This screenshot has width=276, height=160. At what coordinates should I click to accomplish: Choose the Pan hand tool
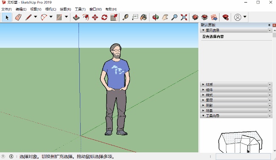click(165, 17)
